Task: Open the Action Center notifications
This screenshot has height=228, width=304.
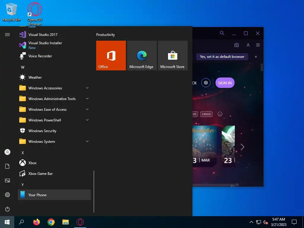Action: [294, 222]
